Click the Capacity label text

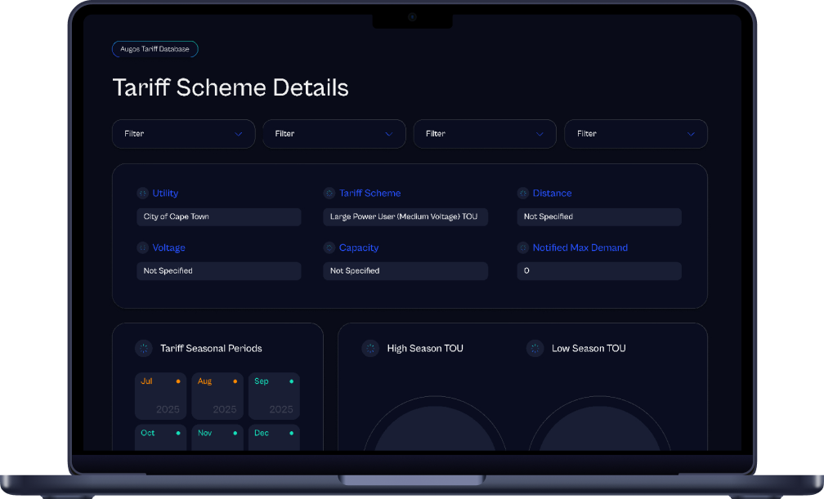[359, 247]
